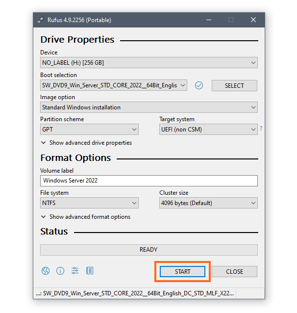Expand Show advanced format options
Viewport: 297px width, 313px height.
pos(86,217)
